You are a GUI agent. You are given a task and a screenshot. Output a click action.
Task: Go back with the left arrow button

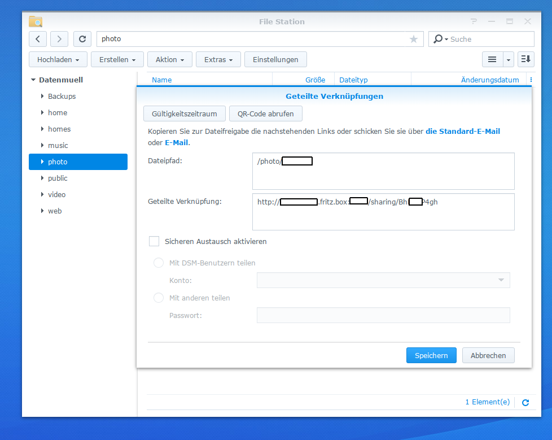pyautogui.click(x=38, y=39)
